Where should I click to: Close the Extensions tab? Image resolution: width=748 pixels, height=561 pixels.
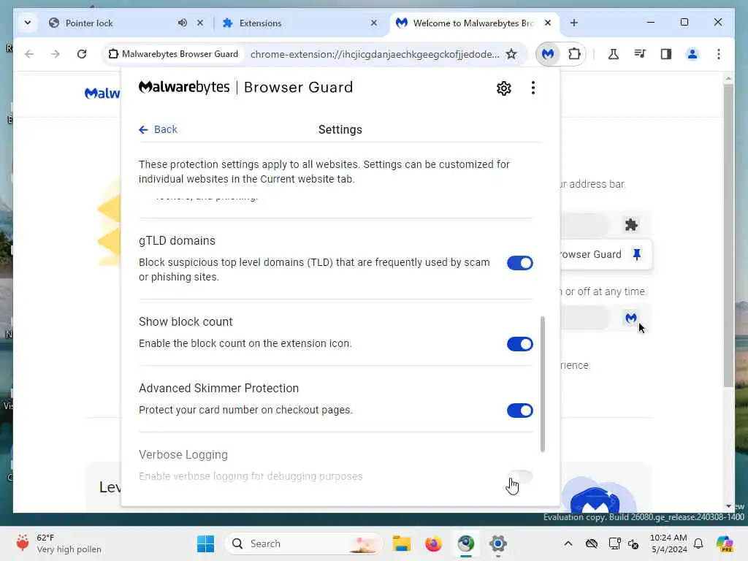[x=373, y=23]
